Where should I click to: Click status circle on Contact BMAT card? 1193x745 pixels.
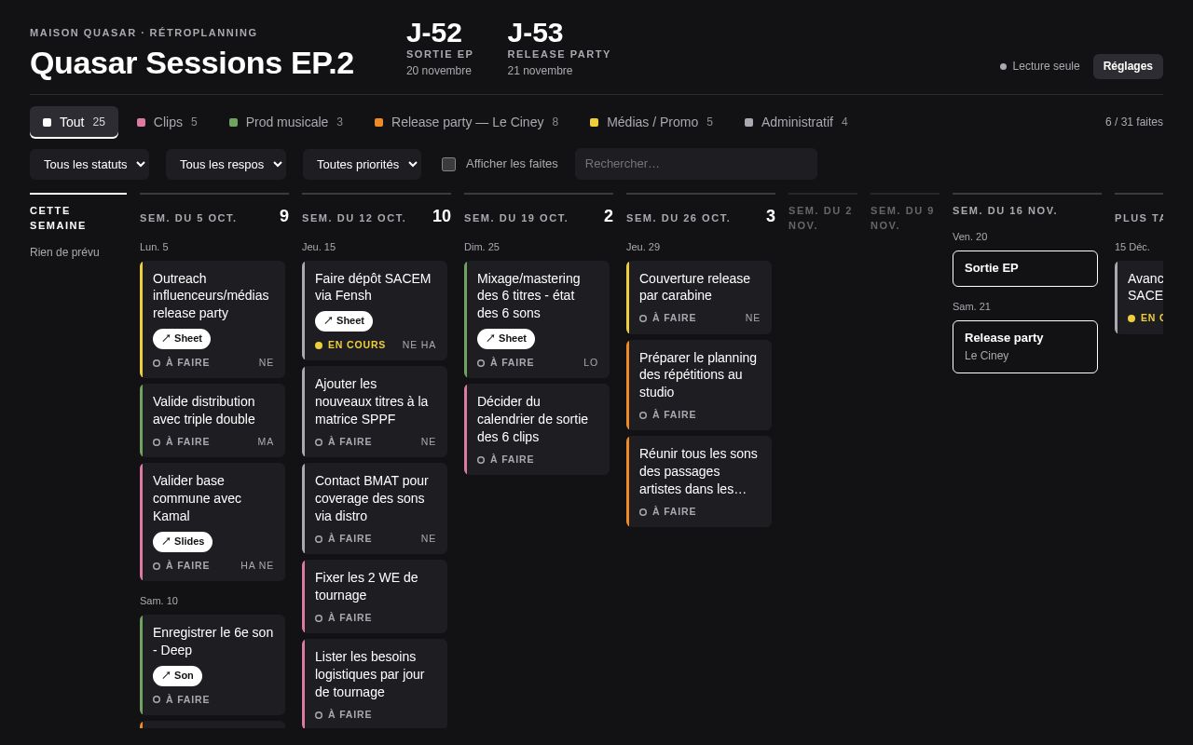(319, 539)
